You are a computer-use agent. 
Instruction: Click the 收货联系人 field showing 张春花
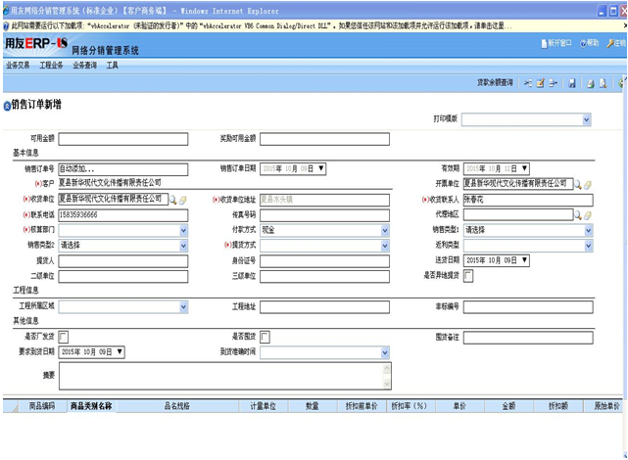click(528, 200)
